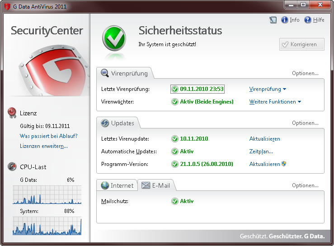Click the UAC shield next to Aktualisieren

point(284,164)
